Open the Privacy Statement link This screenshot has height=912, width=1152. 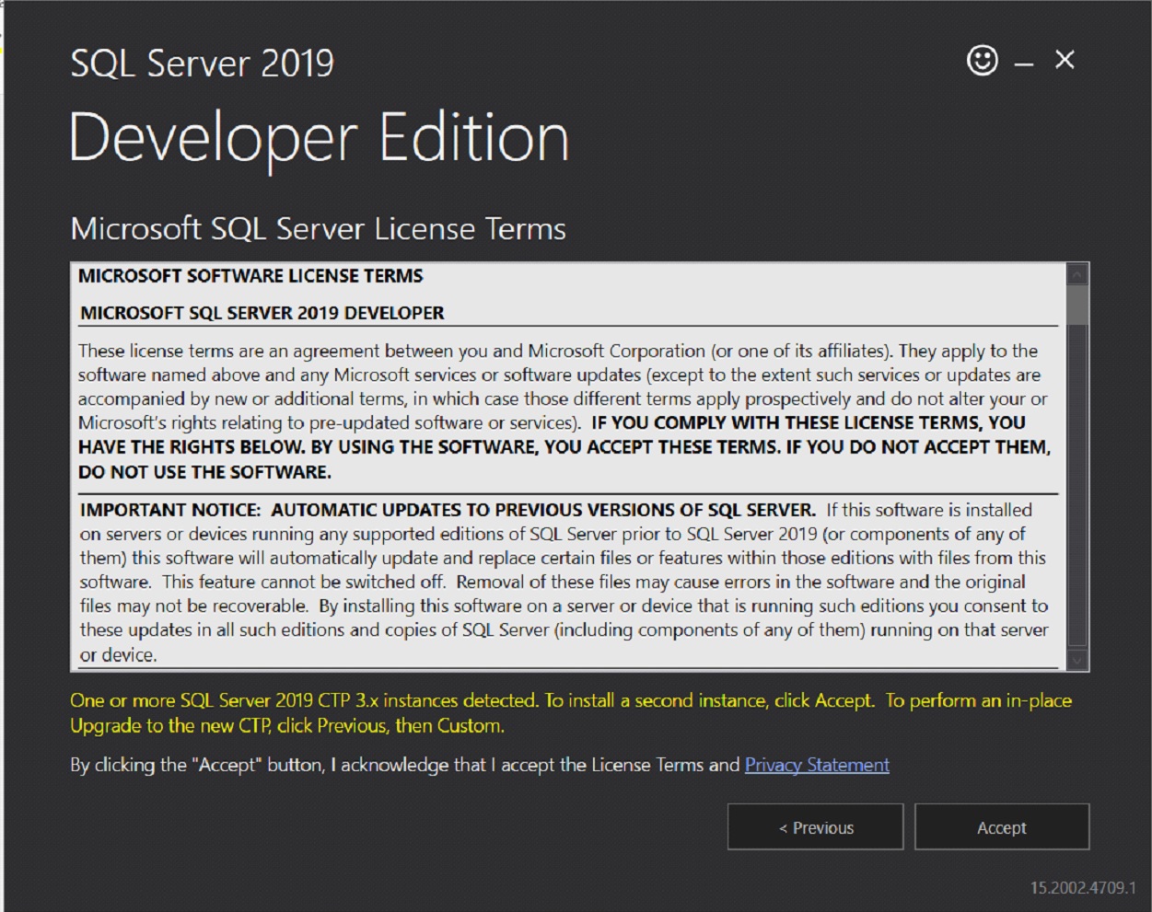[817, 765]
